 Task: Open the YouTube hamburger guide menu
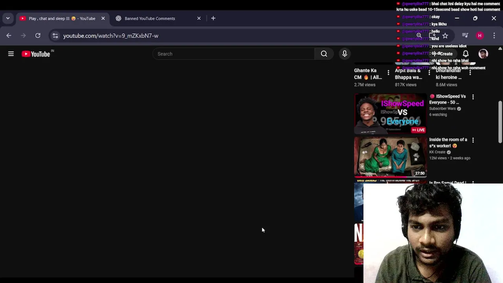11,54
